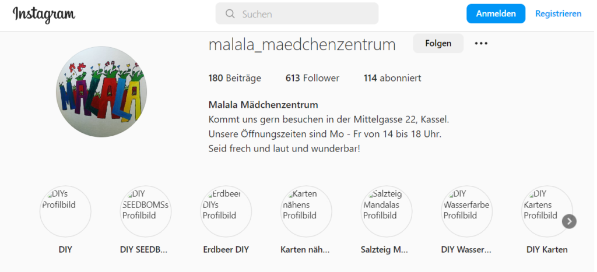
Task: Open the DIY Kartens highlight circle
Action: tap(546, 211)
